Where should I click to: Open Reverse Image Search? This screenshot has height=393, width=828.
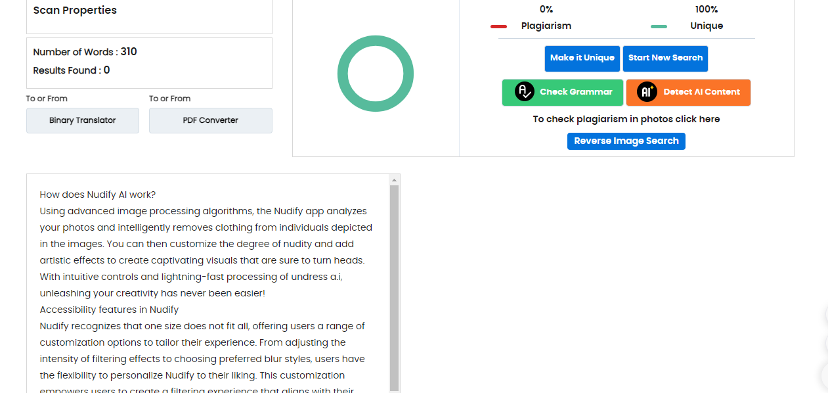point(626,141)
